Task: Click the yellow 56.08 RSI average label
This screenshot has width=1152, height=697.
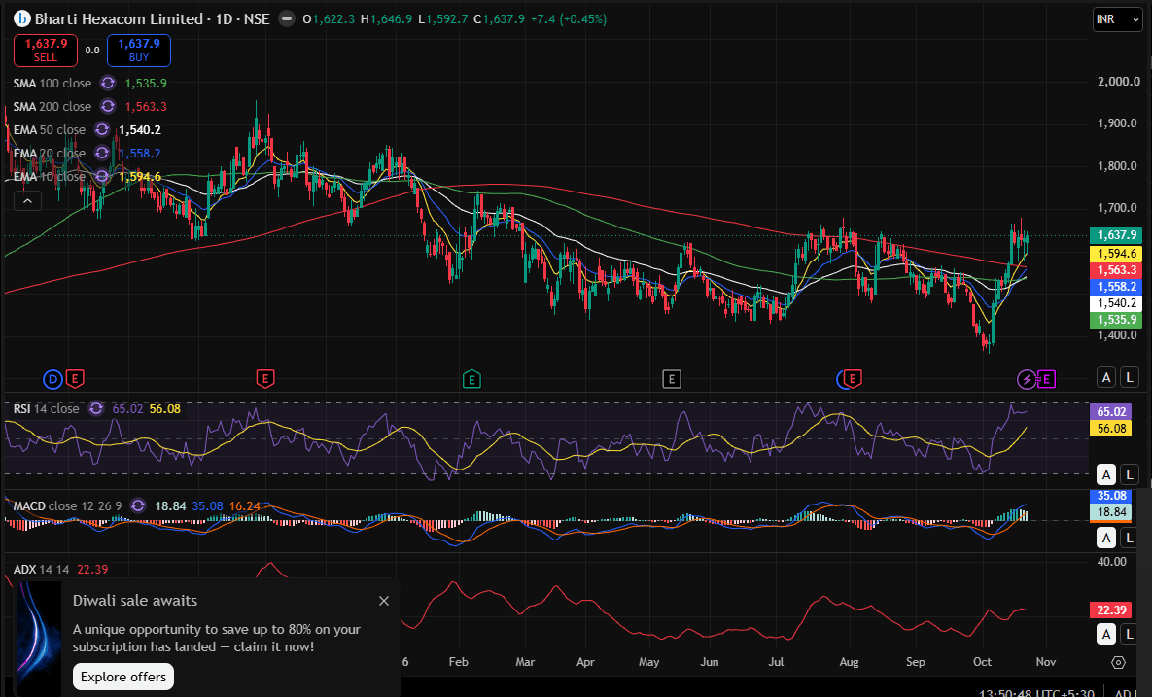Action: (1111, 428)
